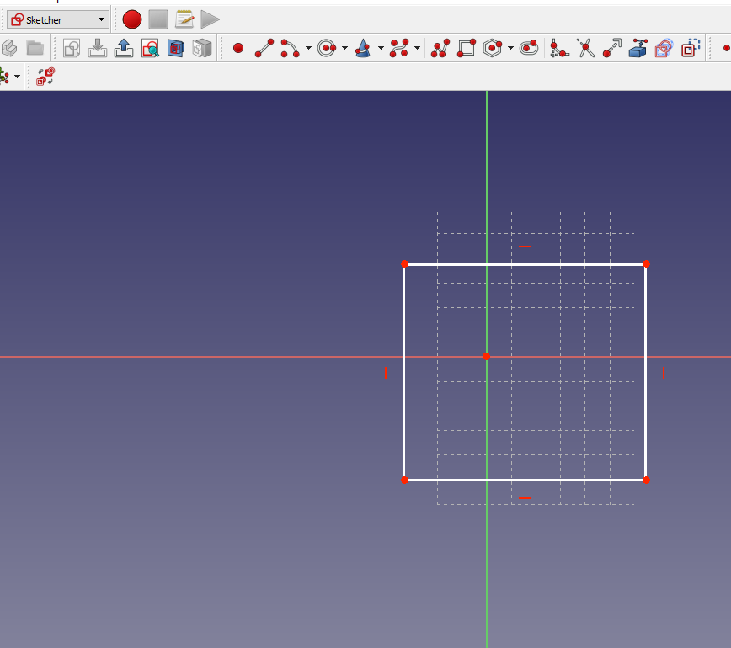Expand the polygon tool dropdown arrow
Image resolution: width=731 pixels, height=648 pixels.
(511, 48)
